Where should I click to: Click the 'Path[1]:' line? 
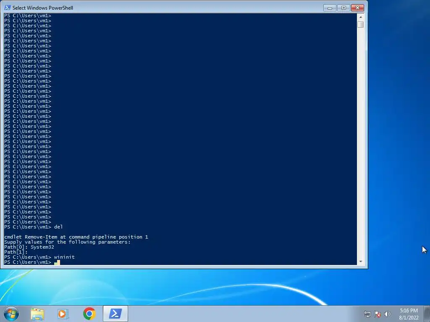16,252
